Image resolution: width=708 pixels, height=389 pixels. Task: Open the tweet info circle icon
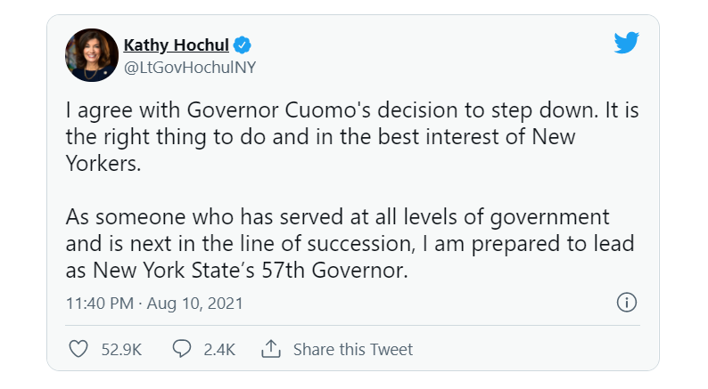point(627,303)
